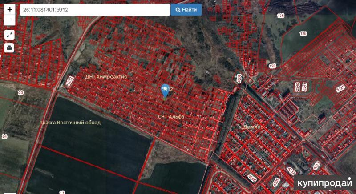Click parcel number 24 on left edge

click(x=4, y=136)
